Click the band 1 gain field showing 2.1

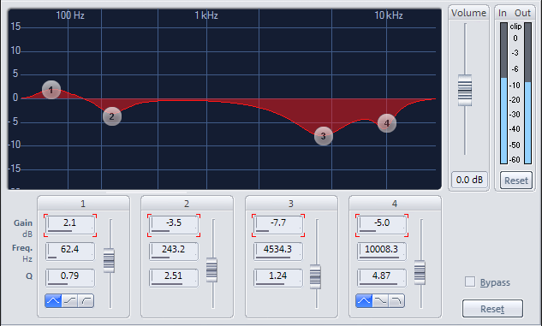(70, 225)
